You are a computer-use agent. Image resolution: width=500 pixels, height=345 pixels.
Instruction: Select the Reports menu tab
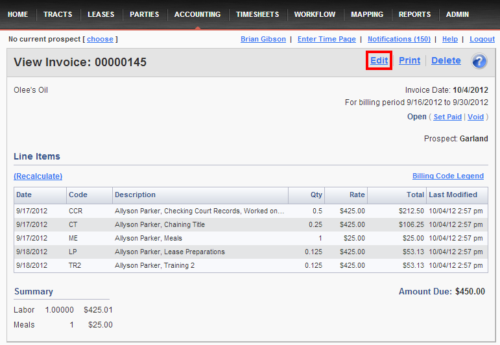(x=414, y=14)
